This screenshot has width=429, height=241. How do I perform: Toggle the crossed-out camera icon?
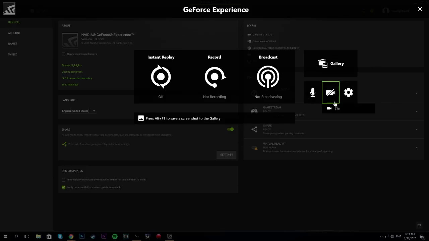(330, 93)
